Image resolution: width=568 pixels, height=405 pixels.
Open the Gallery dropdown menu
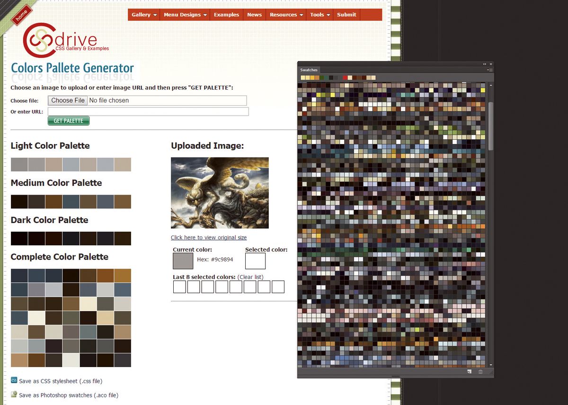coord(143,15)
